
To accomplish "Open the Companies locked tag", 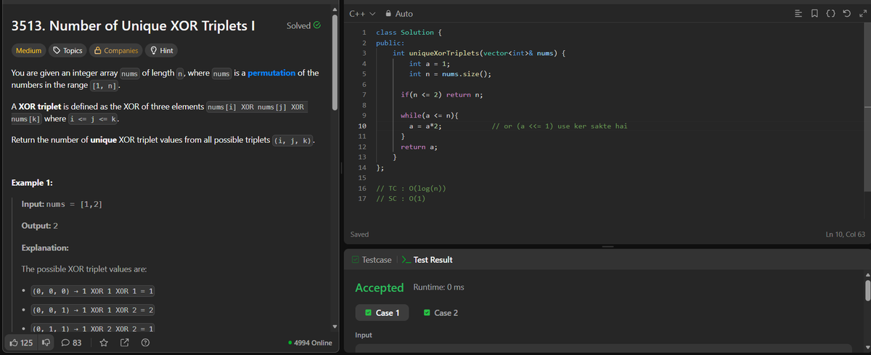I will click(x=116, y=51).
